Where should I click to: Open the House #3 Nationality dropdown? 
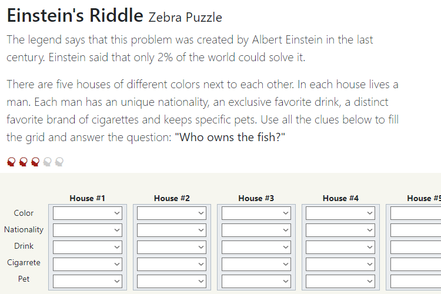coord(256,230)
